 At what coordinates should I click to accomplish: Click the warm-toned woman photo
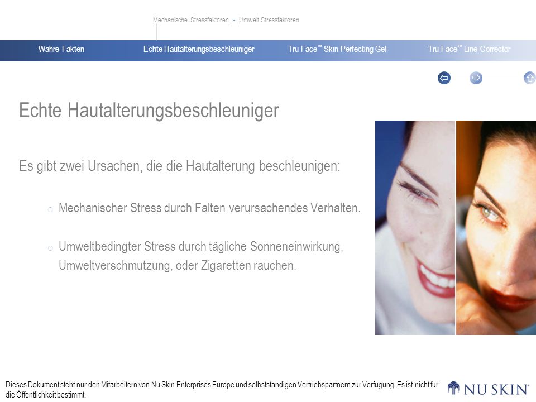tap(496, 228)
